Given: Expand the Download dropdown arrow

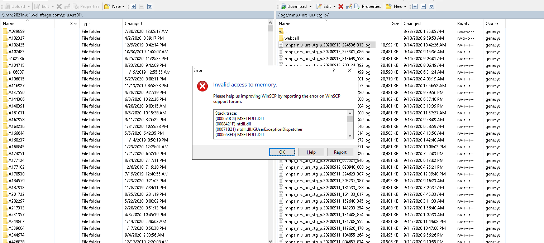Looking at the screenshot, I should coord(310,6).
